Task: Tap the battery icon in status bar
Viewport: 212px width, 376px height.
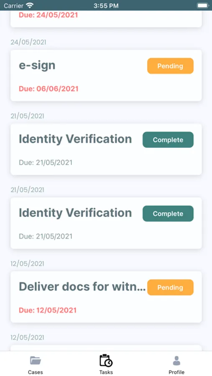Action: coord(203,5)
